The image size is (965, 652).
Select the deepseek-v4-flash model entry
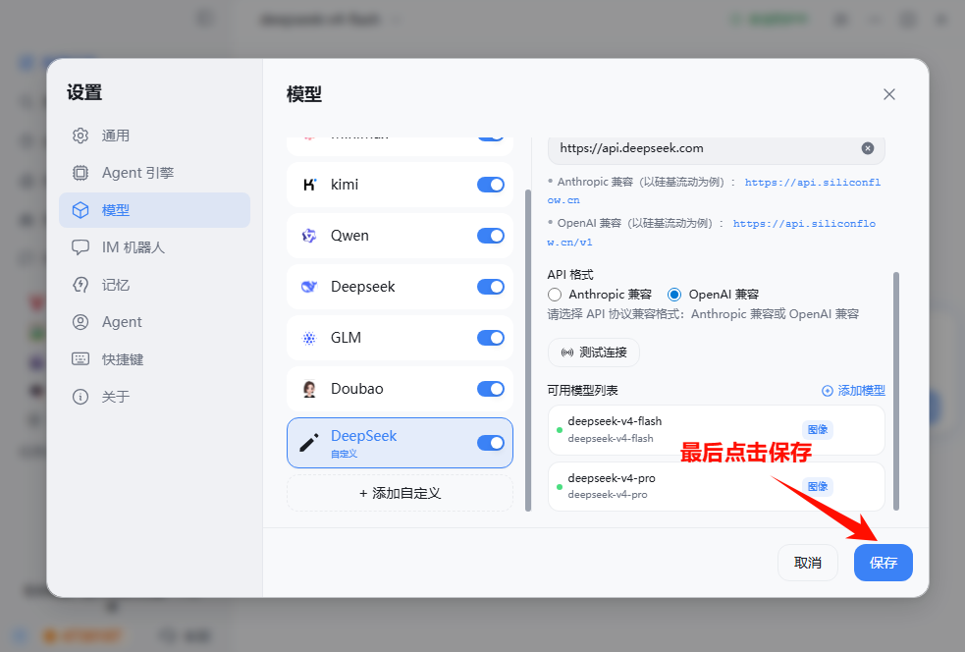pyautogui.click(x=717, y=430)
